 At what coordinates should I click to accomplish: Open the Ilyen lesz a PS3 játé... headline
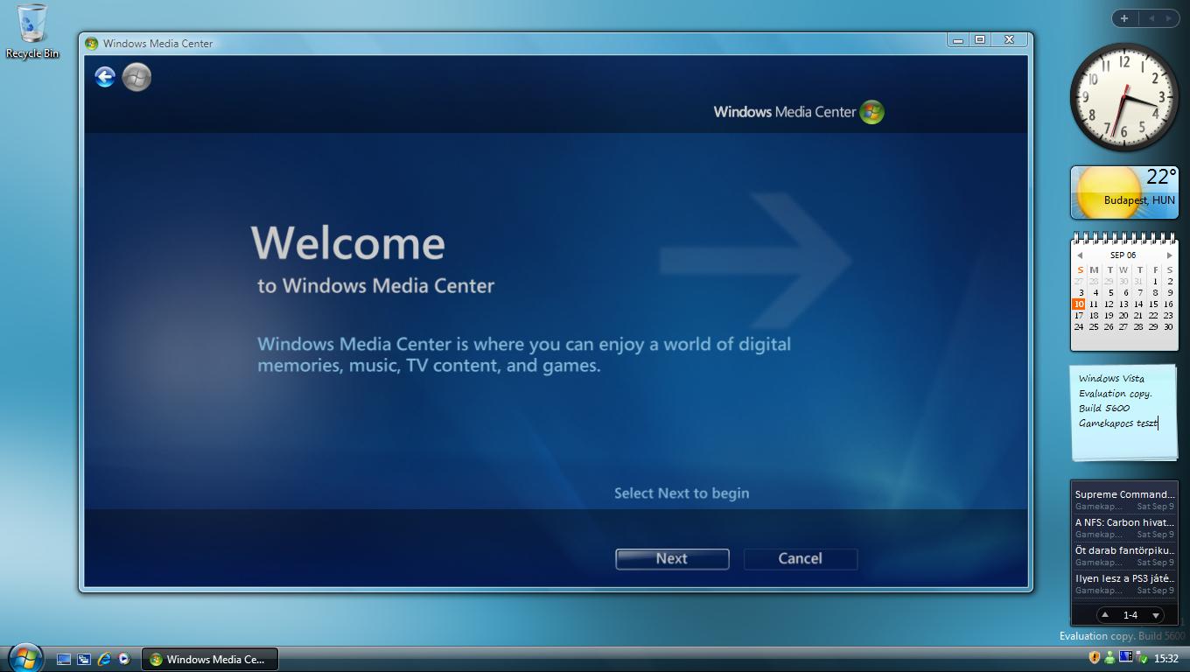[1124, 578]
